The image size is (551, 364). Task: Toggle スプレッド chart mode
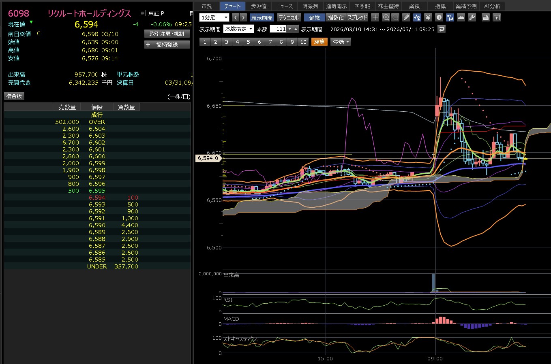[357, 17]
